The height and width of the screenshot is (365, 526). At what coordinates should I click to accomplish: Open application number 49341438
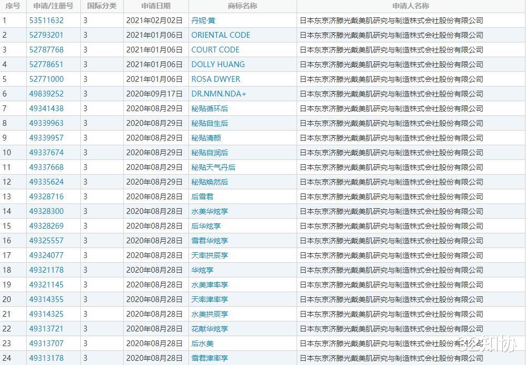tap(46, 109)
